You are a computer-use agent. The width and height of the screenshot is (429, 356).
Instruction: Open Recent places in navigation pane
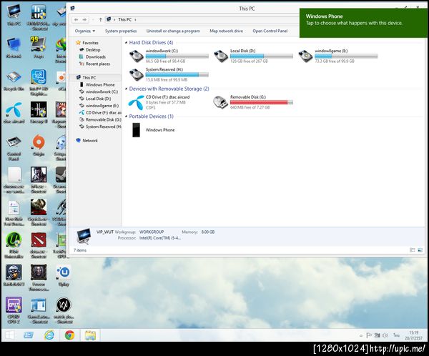98,64
